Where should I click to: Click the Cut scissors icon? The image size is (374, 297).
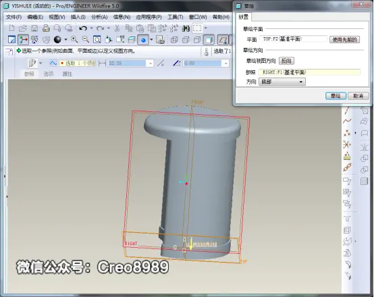point(117,28)
